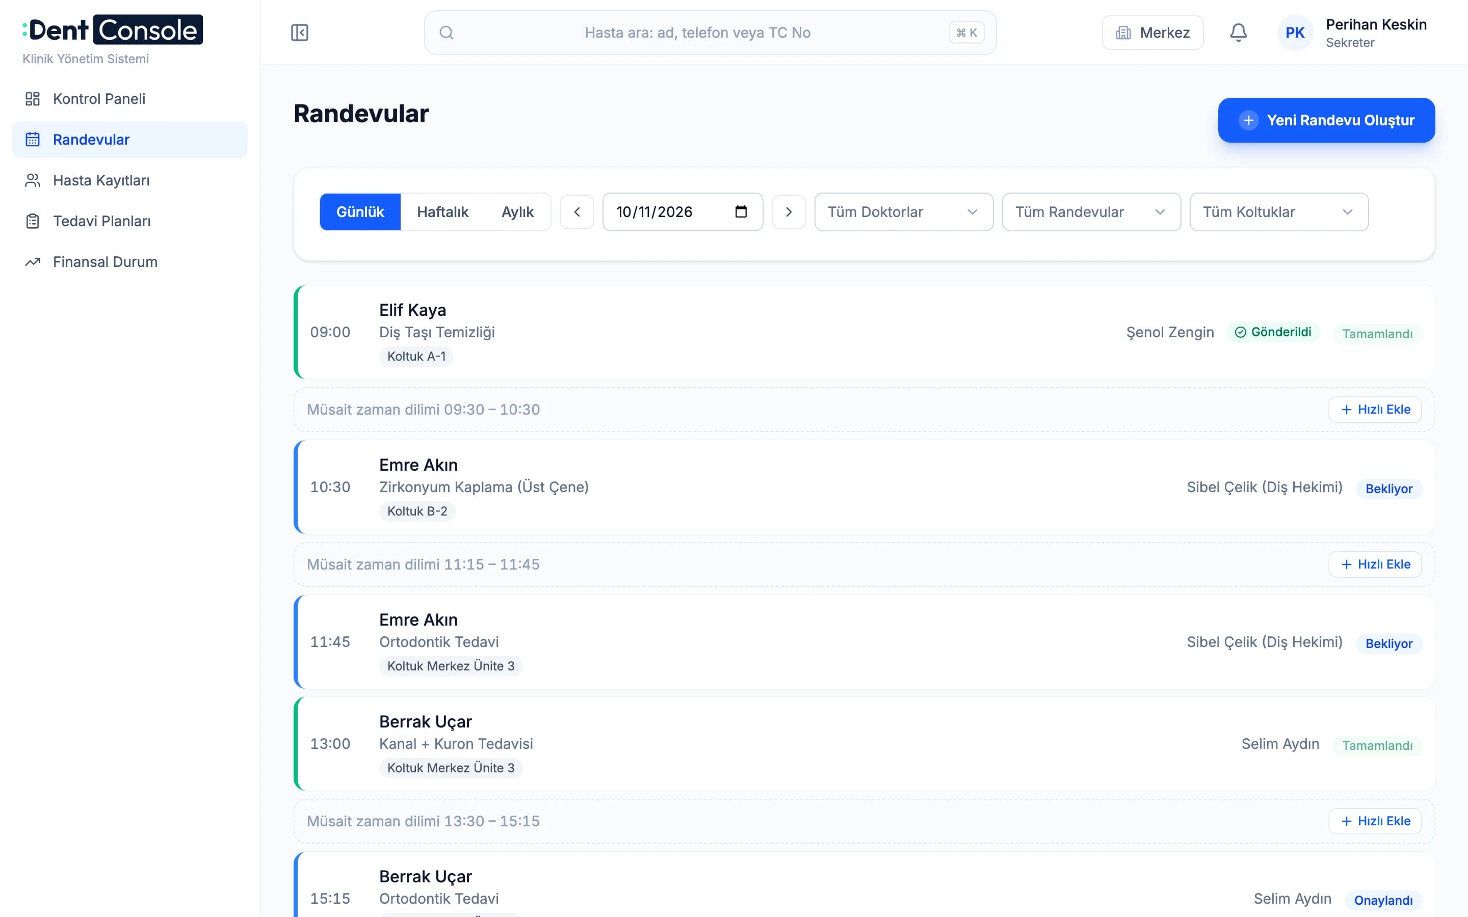1468x917 pixels.
Task: Click Bekliyor badge on 10:30 appointment
Action: point(1388,488)
